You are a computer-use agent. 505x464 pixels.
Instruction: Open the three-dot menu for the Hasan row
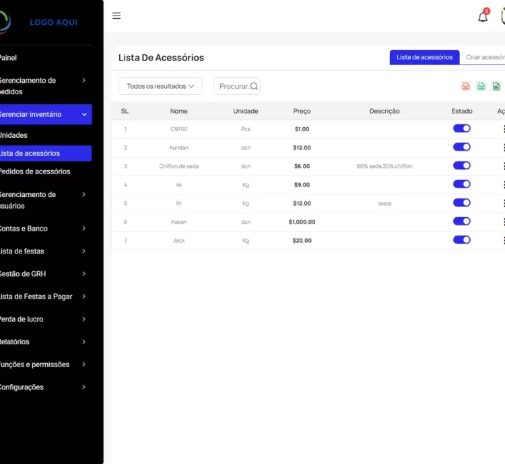[x=502, y=221]
